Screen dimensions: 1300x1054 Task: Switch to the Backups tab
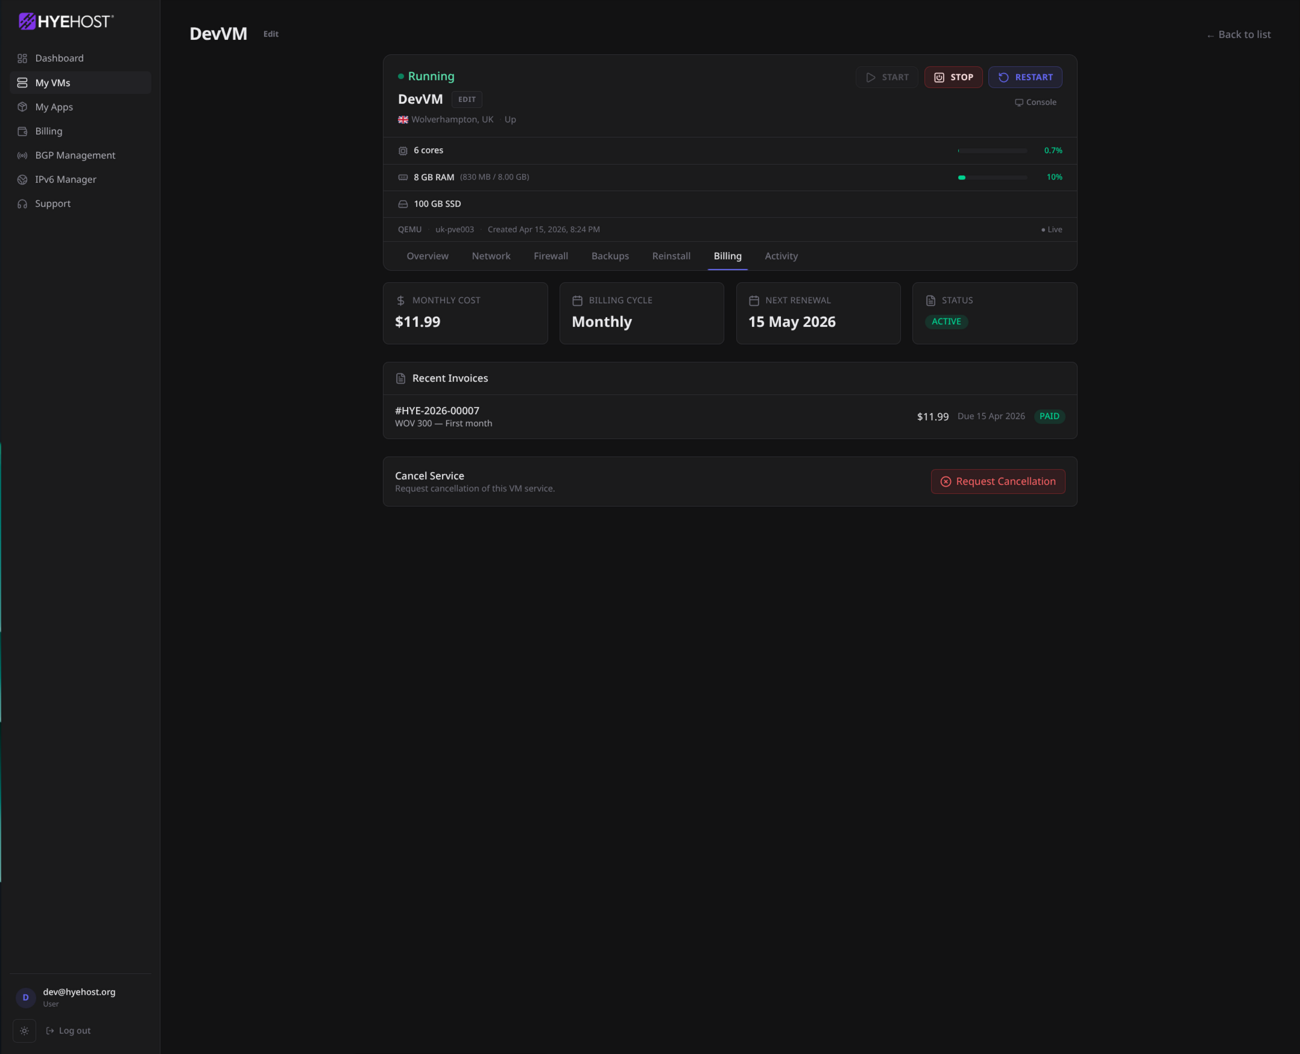(610, 256)
